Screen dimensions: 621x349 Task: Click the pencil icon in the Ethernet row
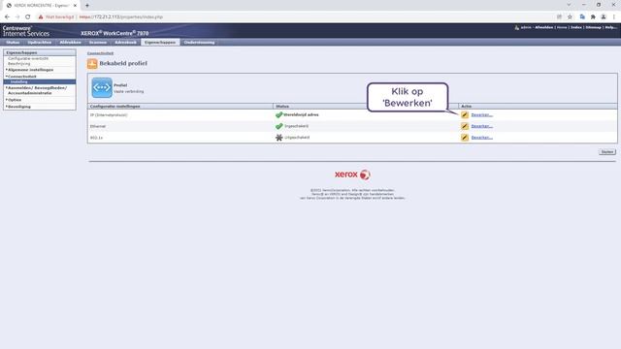coord(465,126)
